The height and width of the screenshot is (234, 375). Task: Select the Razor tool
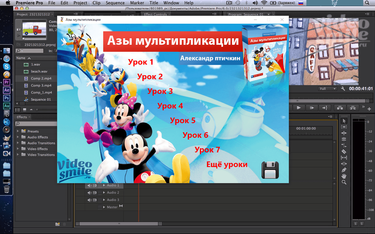344,152
